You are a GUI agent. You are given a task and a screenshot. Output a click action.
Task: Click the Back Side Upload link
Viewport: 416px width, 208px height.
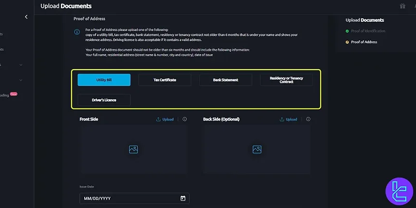(291, 119)
